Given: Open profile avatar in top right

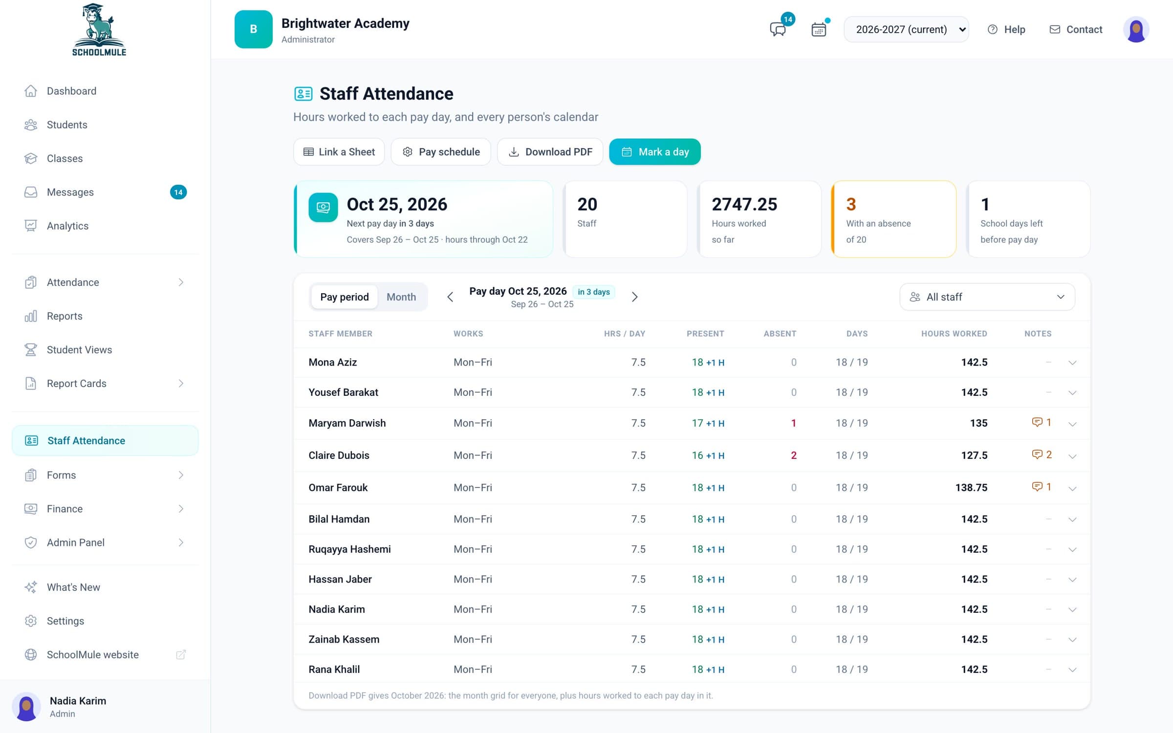Looking at the screenshot, I should coord(1136,29).
